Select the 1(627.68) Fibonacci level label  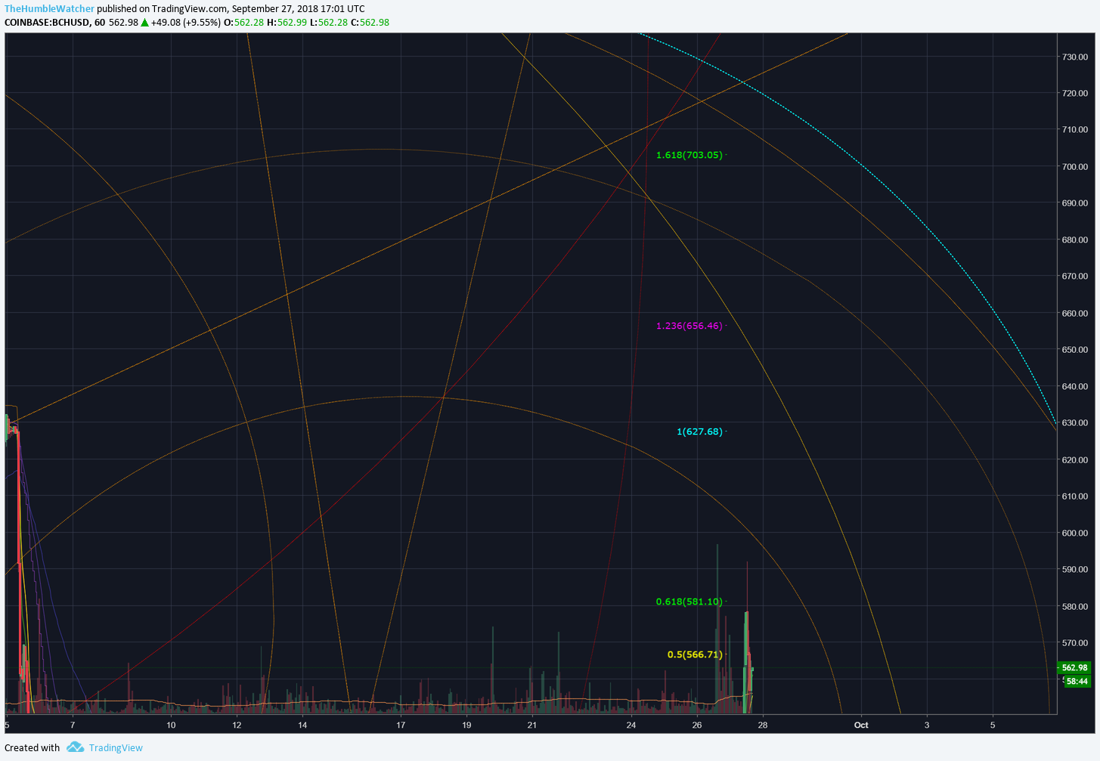click(x=700, y=432)
